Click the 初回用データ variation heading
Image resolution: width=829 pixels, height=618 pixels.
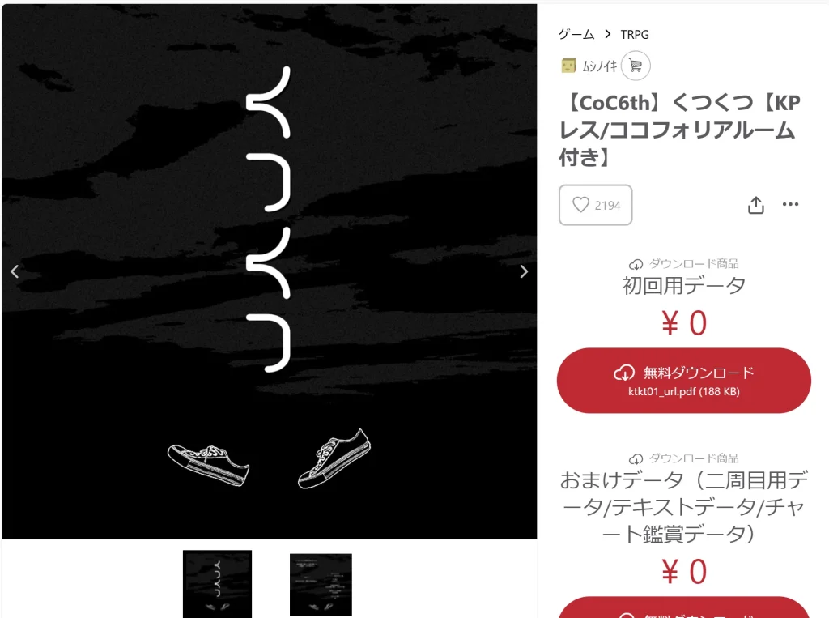pyautogui.click(x=683, y=286)
